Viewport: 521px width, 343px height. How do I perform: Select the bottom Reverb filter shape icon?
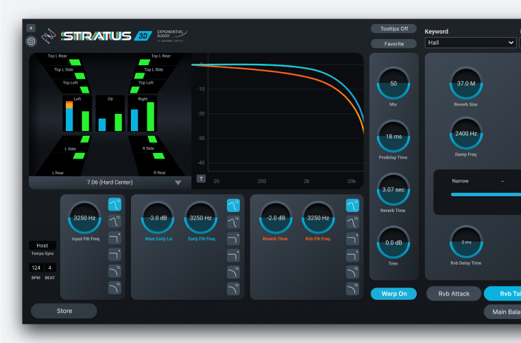tap(352, 289)
